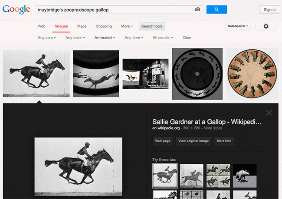Open the Shopping tab
Viewport: 282px width, 199px height.
tap(104, 26)
